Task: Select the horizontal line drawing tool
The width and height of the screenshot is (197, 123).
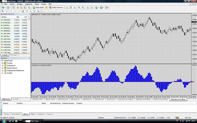Action: [15, 11]
